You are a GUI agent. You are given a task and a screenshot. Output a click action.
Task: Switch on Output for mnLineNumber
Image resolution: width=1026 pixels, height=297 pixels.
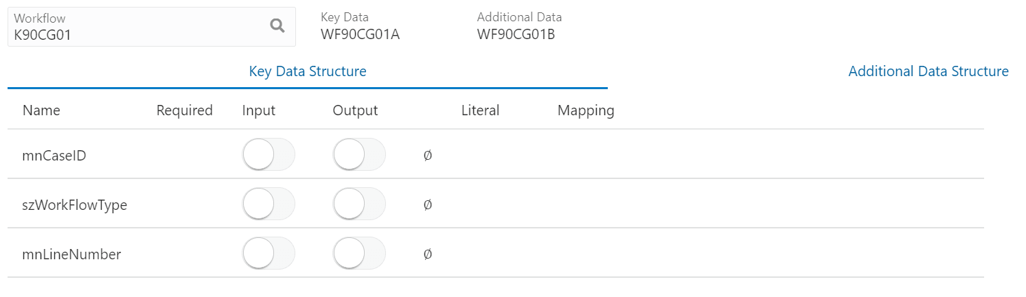tap(359, 254)
